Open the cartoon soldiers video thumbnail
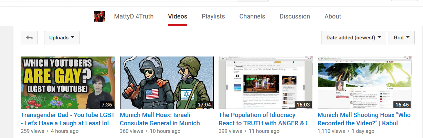The width and height of the screenshot is (423, 138). (167, 83)
